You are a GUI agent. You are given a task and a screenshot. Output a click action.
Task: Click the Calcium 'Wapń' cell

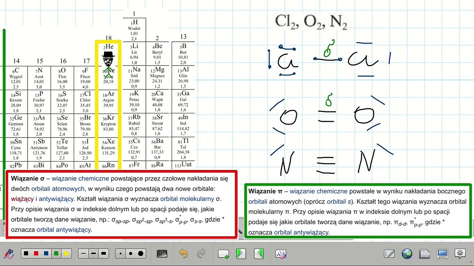(x=157, y=102)
